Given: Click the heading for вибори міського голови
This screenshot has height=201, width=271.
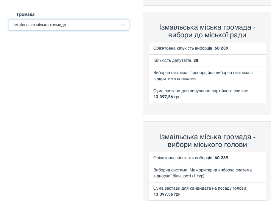Looking at the screenshot, I should pos(207,141).
